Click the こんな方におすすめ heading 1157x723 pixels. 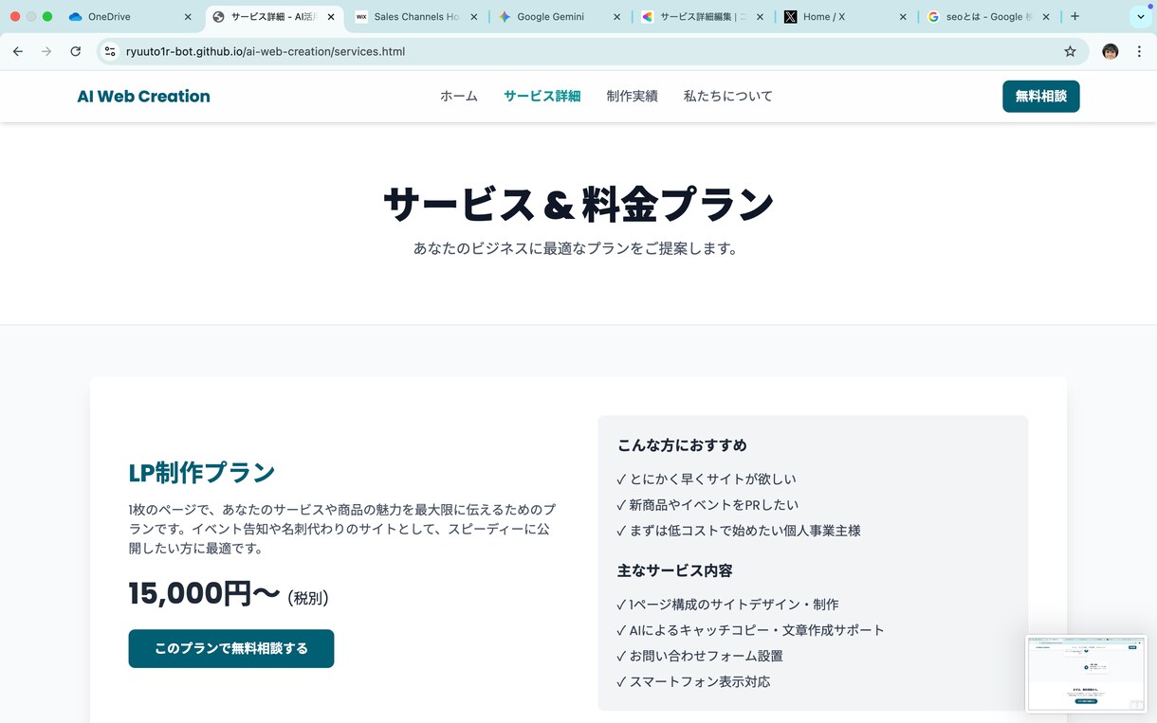[683, 445]
